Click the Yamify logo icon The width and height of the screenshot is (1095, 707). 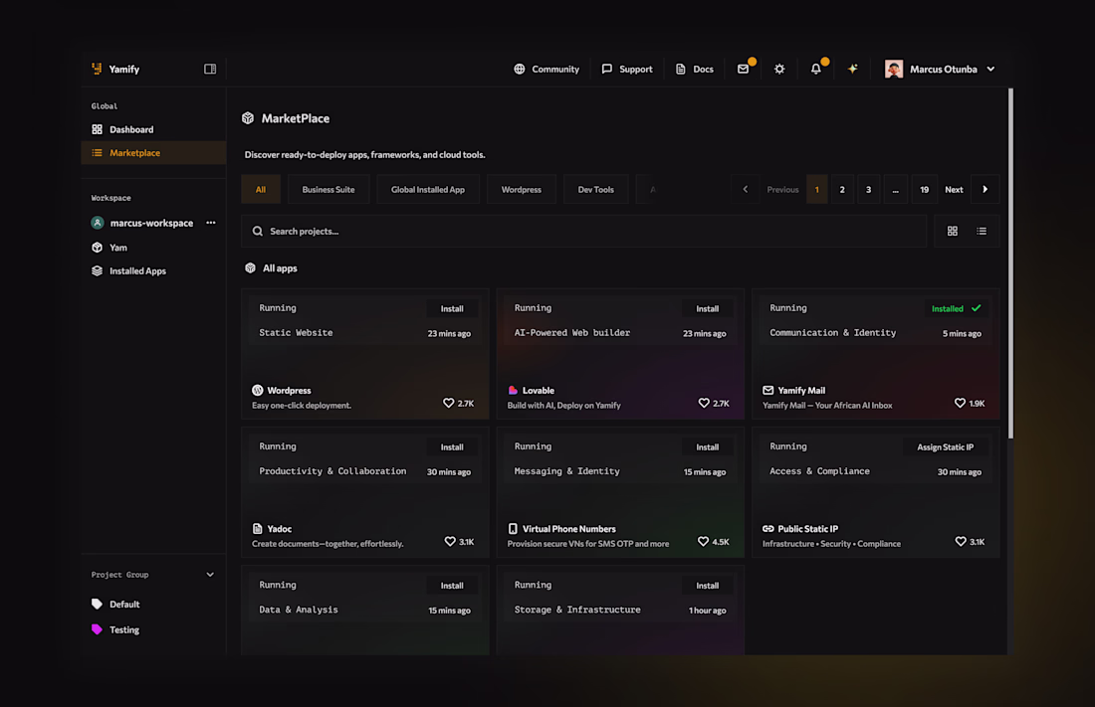tap(97, 69)
